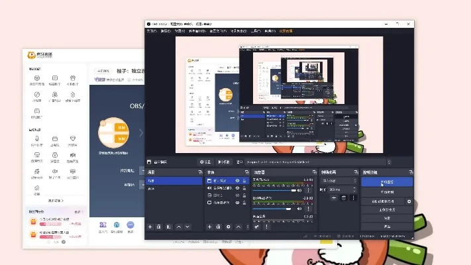471x265 pixels.
Task: Mute the first audio mixer channel
Action: click(299, 190)
